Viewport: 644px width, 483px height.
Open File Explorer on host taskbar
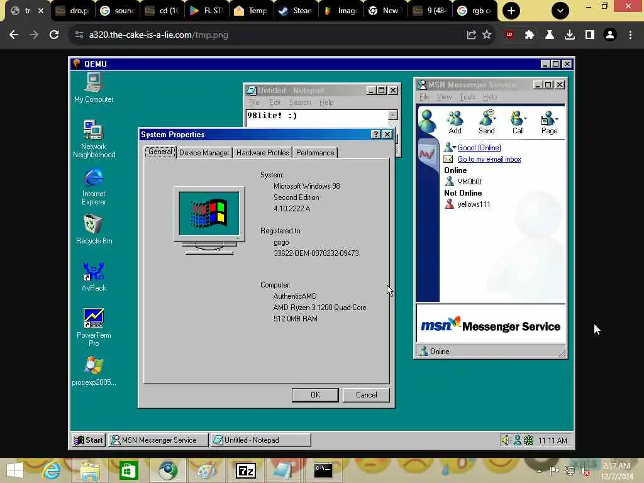click(90, 470)
